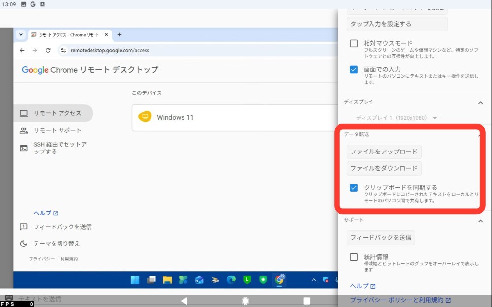Click フィードバックを送信 button in side panel
492x307 pixels.
[x=381, y=238]
